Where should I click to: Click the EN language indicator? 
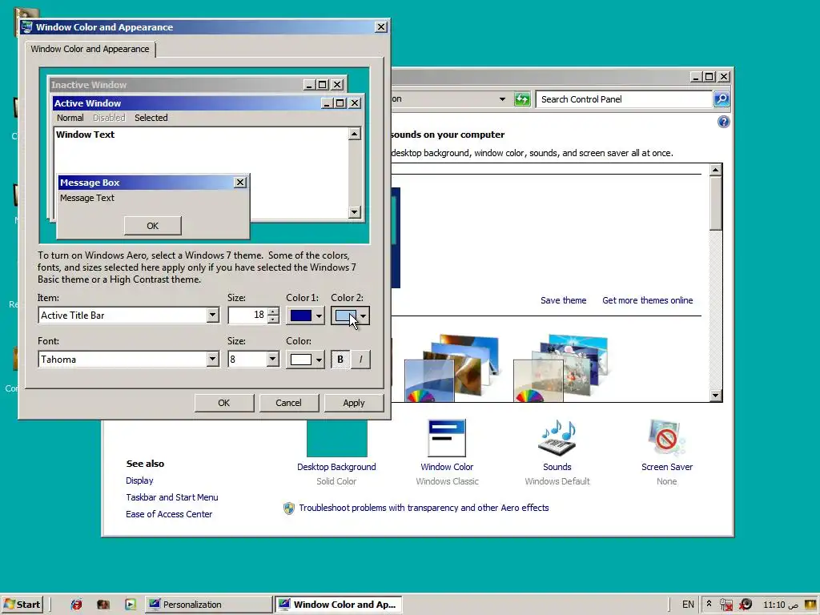(x=688, y=605)
